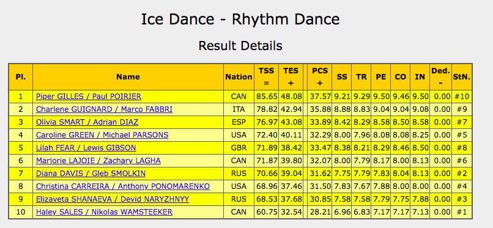Open Christina CARREIRA / Anthony PONOMARENKO link

point(123,186)
